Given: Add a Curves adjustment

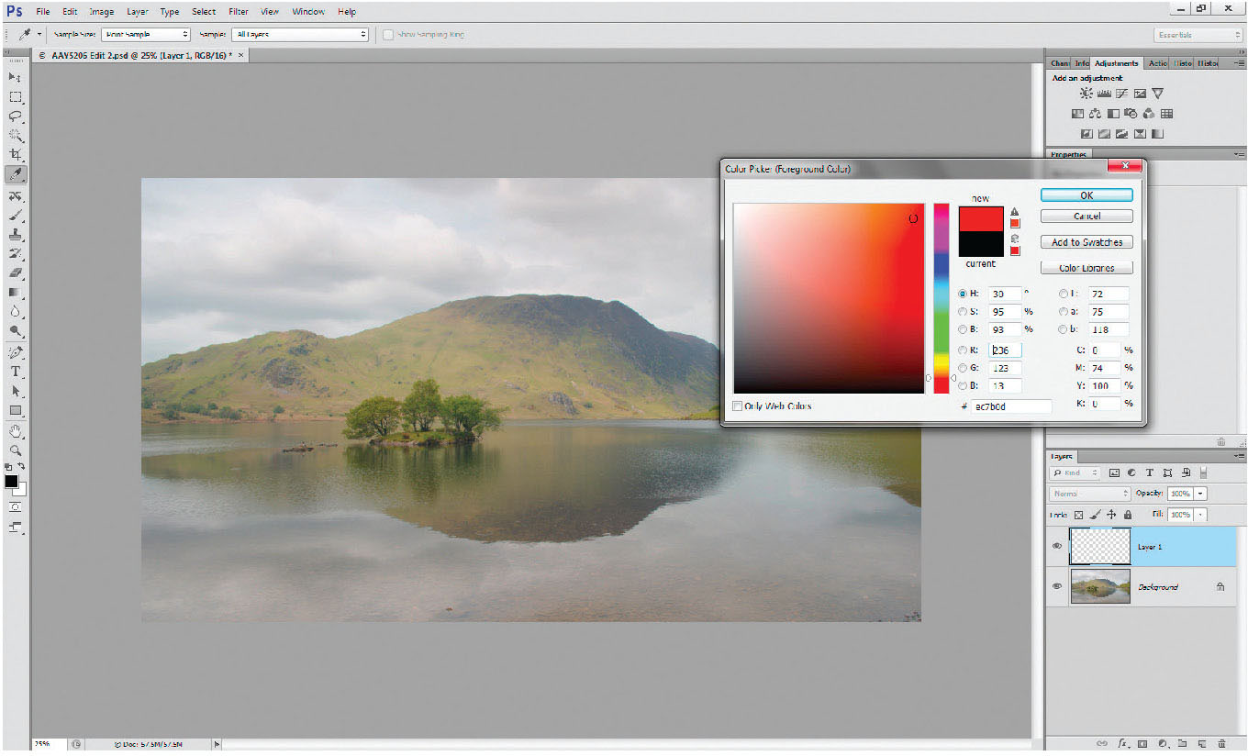Looking at the screenshot, I should coord(1121,94).
